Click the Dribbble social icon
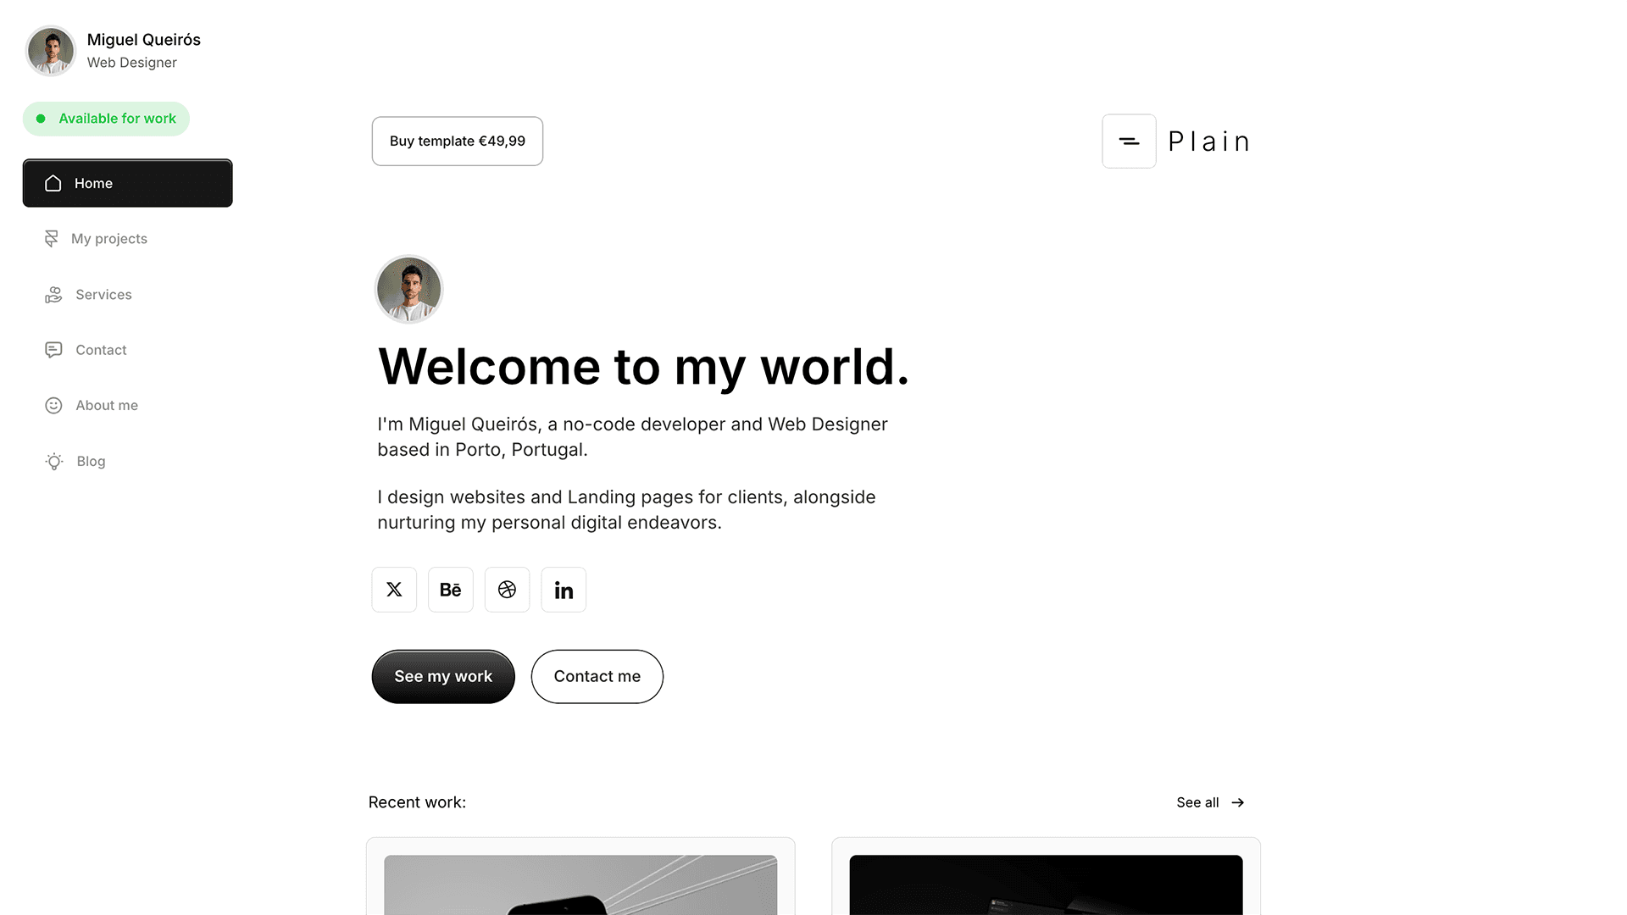Image resolution: width=1627 pixels, height=915 pixels. pyautogui.click(x=508, y=589)
